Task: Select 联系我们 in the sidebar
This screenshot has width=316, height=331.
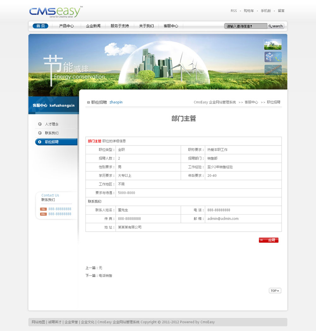Action: (x=52, y=133)
